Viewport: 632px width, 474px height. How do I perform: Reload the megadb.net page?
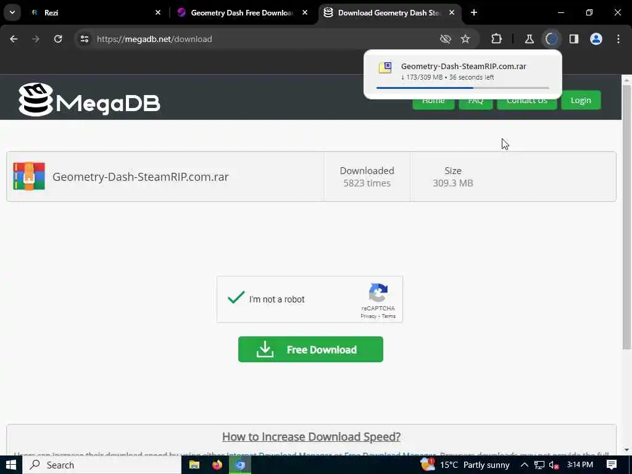pyautogui.click(x=58, y=39)
